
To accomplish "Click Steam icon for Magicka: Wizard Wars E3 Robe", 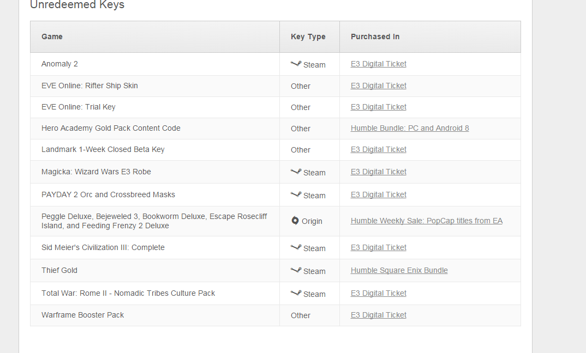I will pos(296,172).
